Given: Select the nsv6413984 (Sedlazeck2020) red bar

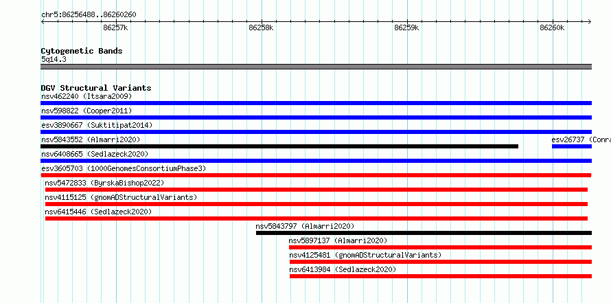Looking at the screenshot, I should (441, 276).
